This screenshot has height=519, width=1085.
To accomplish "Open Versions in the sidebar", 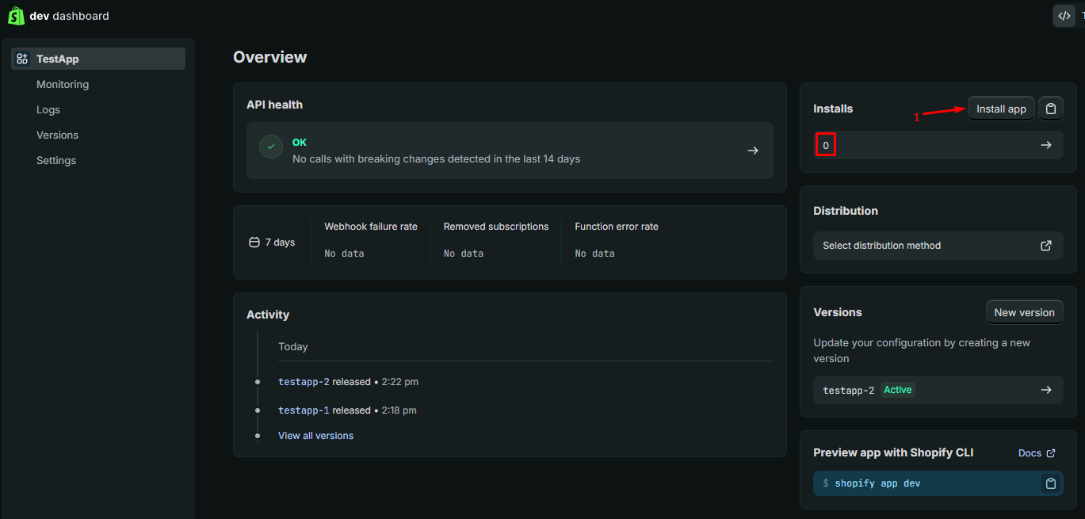I will pos(57,135).
